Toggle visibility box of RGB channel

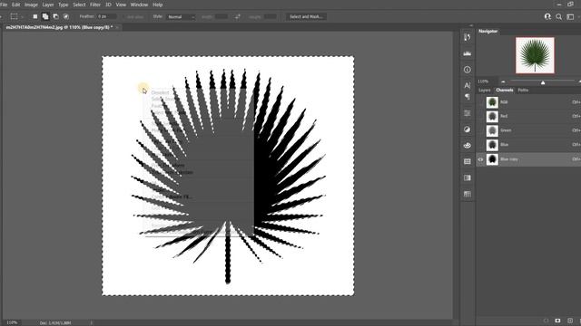point(480,102)
